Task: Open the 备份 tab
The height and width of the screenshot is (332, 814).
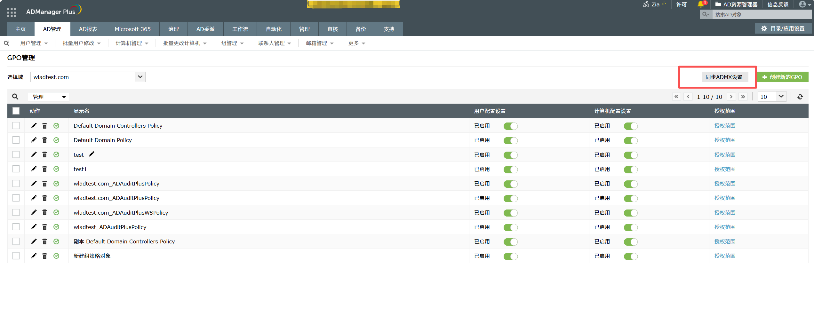Action: (x=361, y=29)
